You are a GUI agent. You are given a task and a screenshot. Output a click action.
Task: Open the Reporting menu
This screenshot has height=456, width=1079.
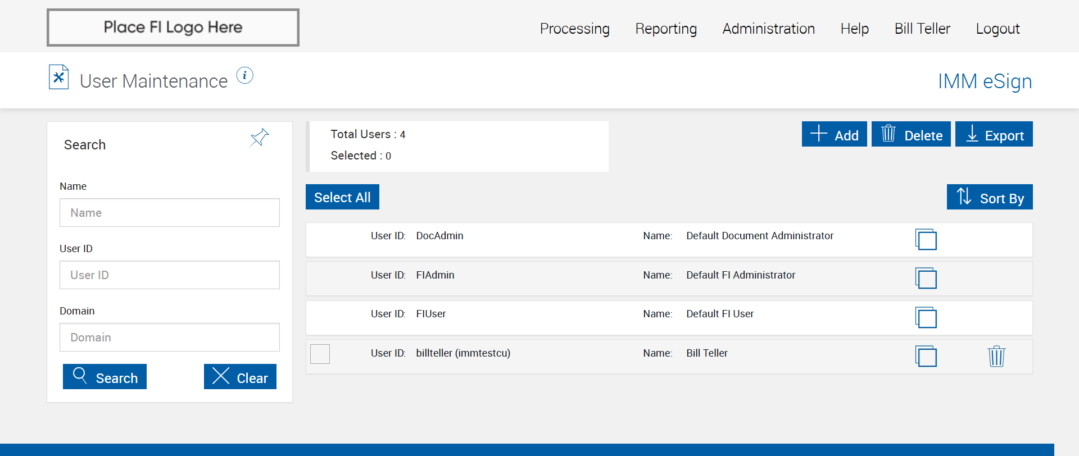coord(666,29)
